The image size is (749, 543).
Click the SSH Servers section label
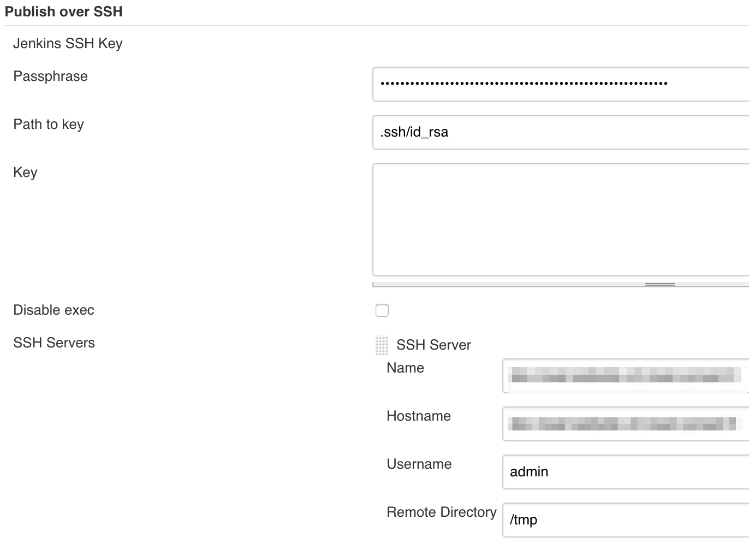tap(54, 343)
